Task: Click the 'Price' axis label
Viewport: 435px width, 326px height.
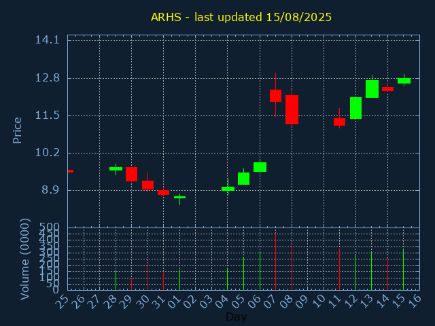Action: click(x=17, y=130)
